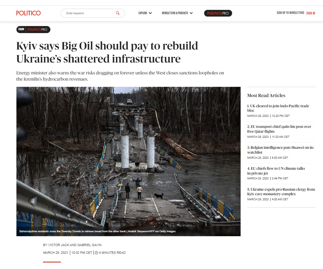
Task: Click the POLITICO logo in header
Action: (x=28, y=13)
